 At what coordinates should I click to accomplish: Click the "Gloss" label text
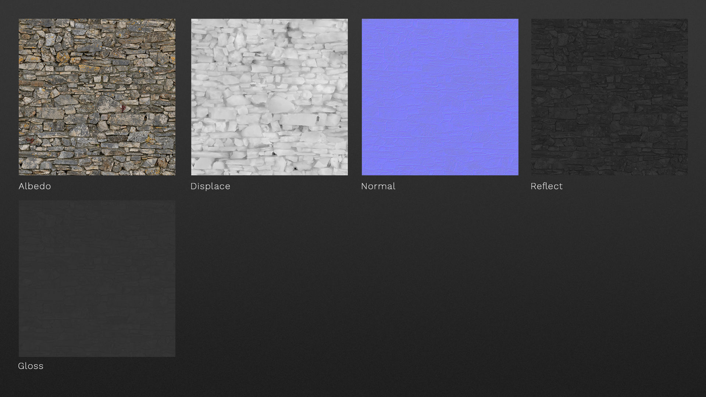pos(31,366)
